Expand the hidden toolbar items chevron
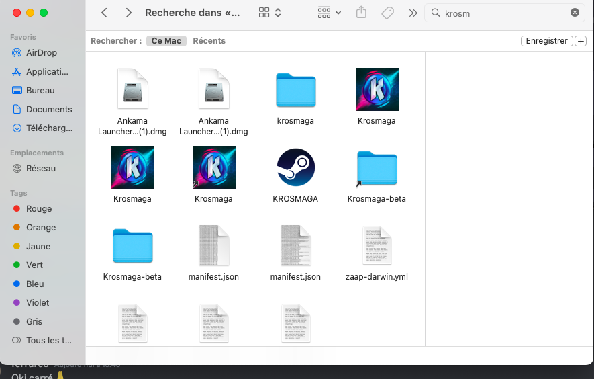This screenshot has width=594, height=379. coord(413,13)
